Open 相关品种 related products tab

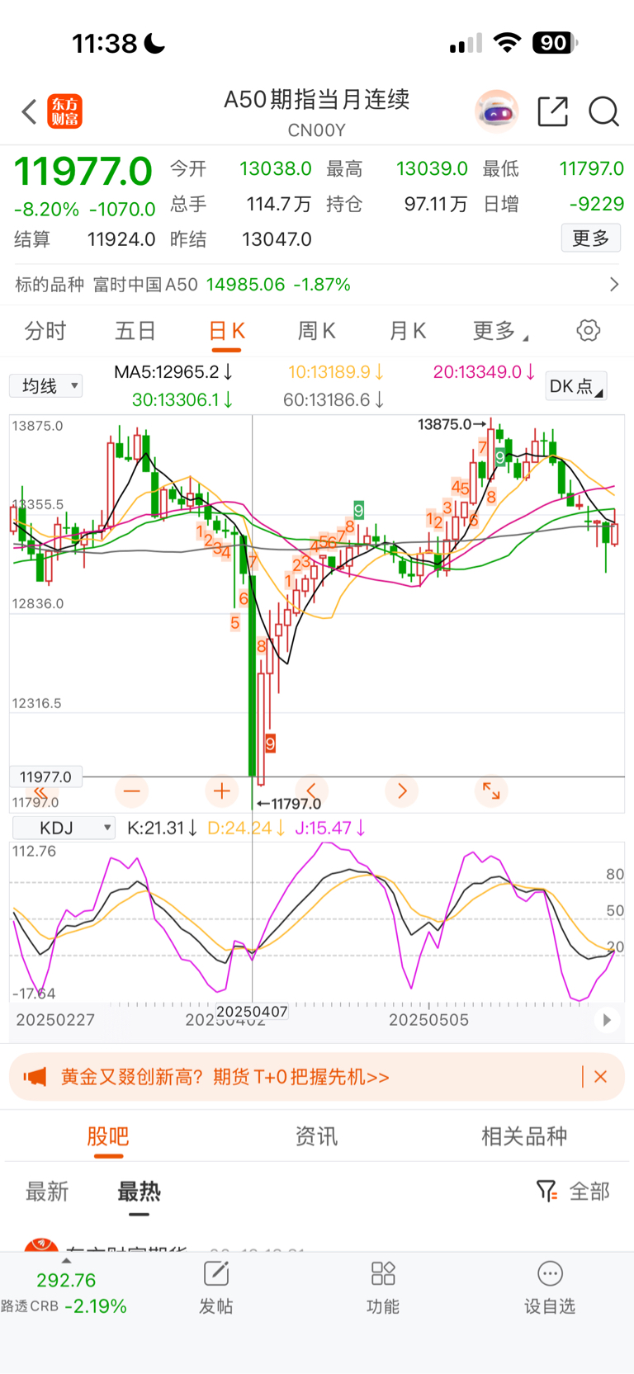coord(525,1136)
